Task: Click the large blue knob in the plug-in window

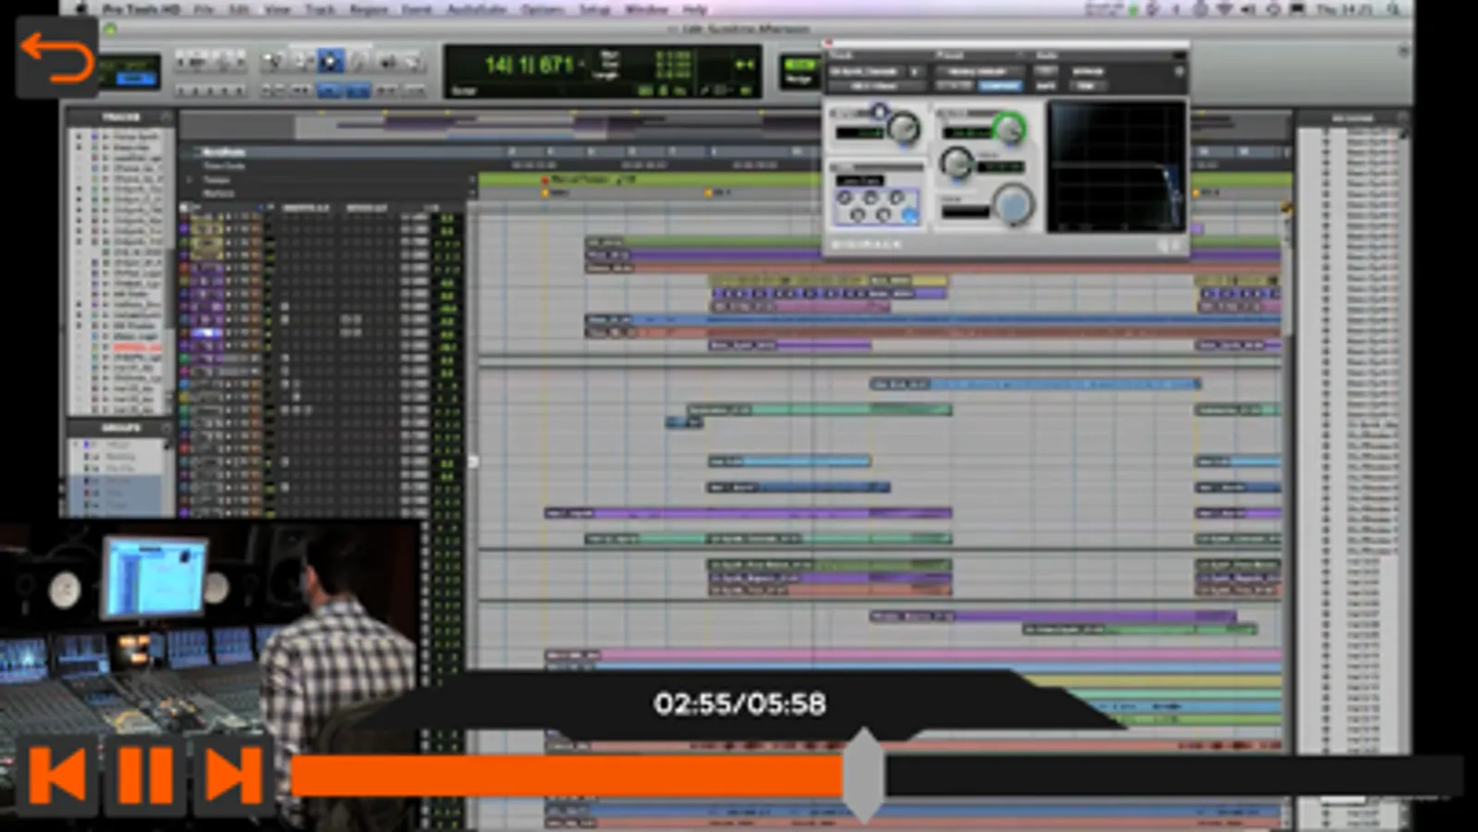Action: click(1013, 203)
